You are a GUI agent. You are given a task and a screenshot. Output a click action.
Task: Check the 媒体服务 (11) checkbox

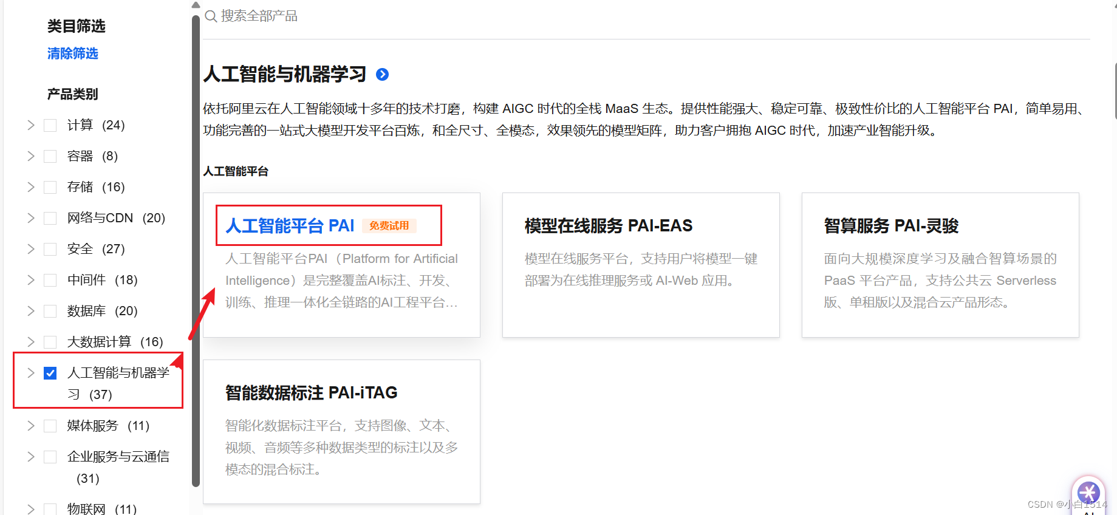point(50,426)
